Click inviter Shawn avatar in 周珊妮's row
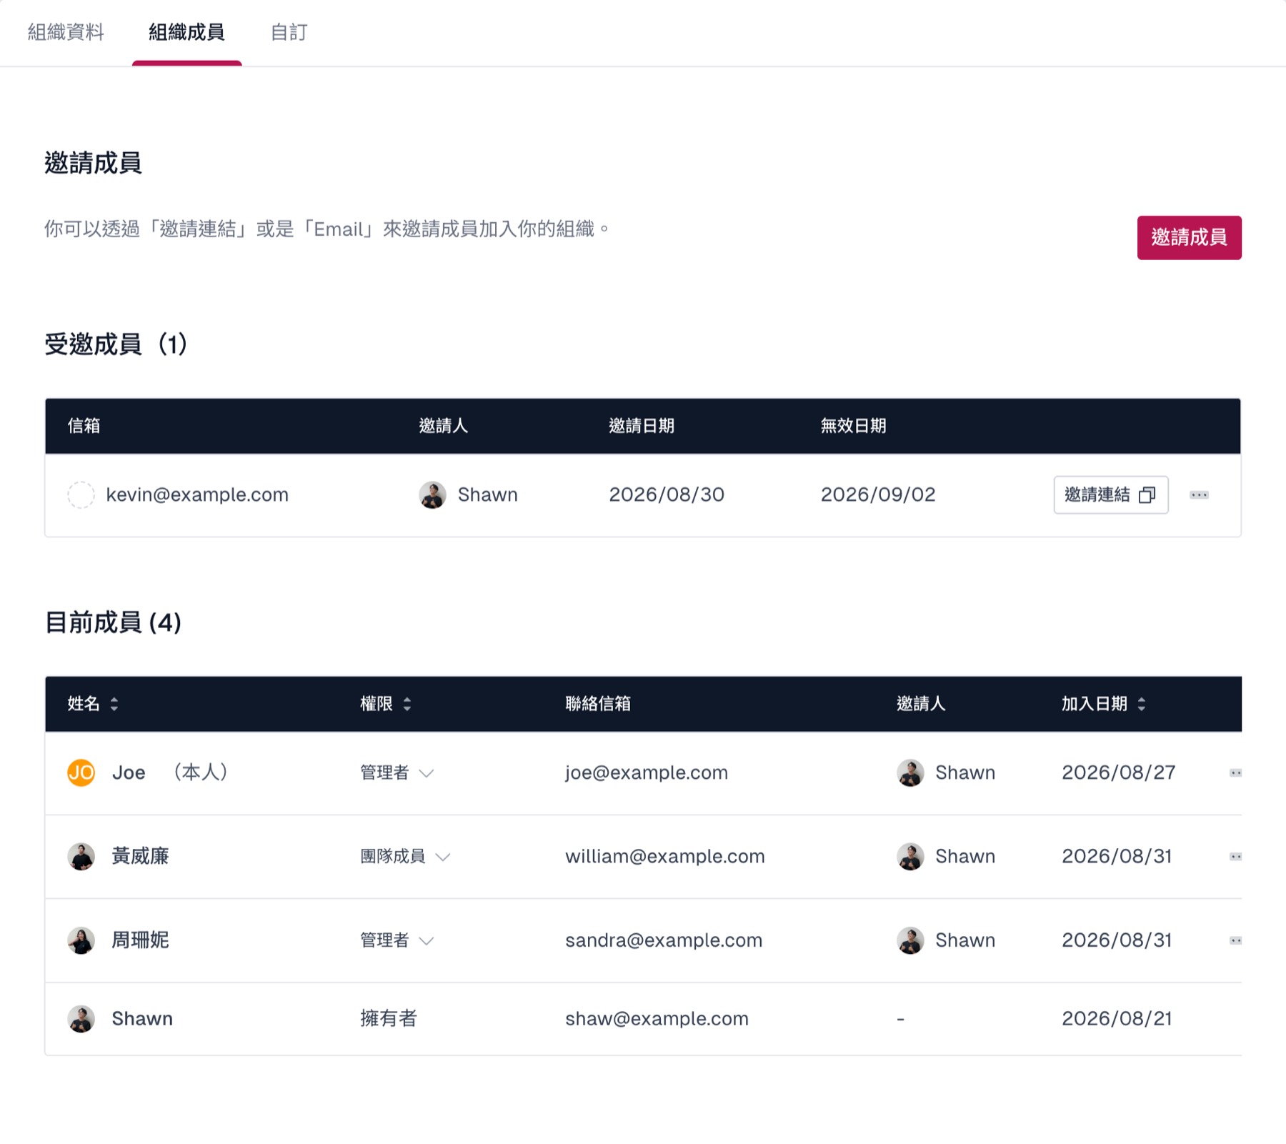 (910, 940)
